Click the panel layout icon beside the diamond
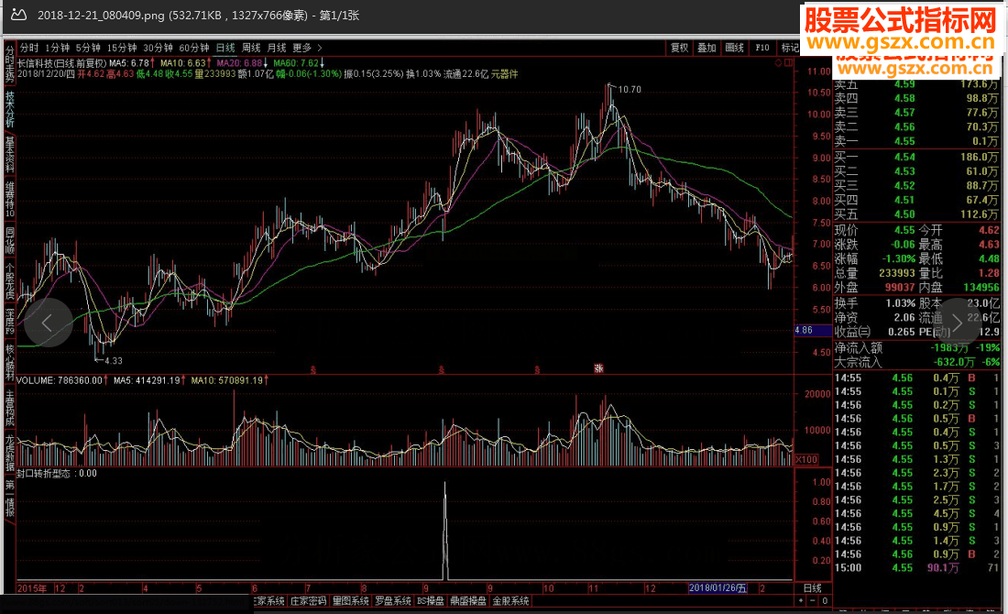The width and height of the screenshot is (1008, 614). pos(788,62)
